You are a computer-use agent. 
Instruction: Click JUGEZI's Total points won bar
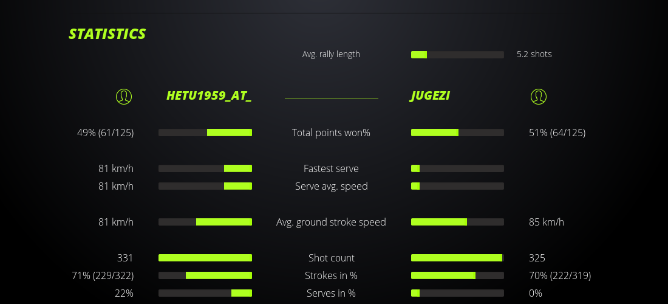(457, 133)
